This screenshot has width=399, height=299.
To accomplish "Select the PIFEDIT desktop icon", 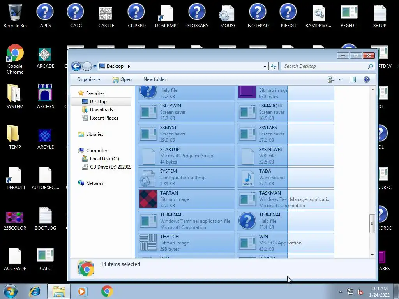I will (288, 16).
